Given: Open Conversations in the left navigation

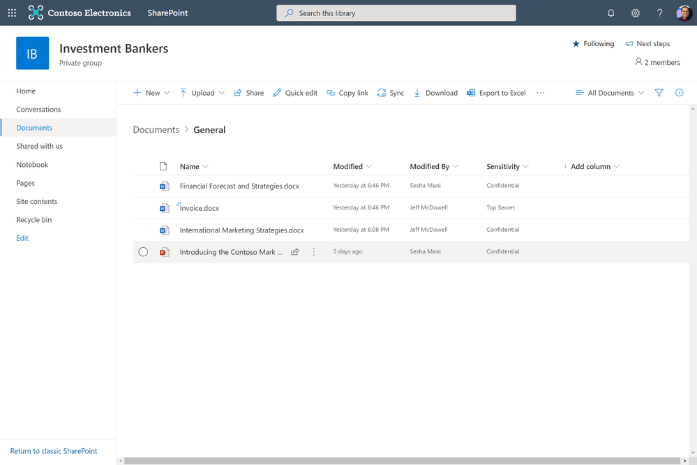Looking at the screenshot, I should [38, 110].
